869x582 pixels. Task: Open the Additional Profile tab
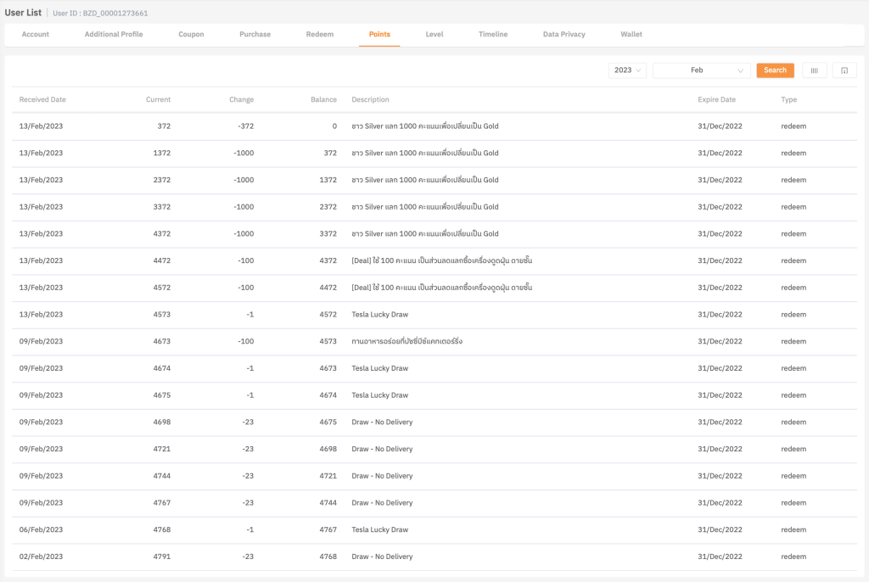click(x=114, y=35)
